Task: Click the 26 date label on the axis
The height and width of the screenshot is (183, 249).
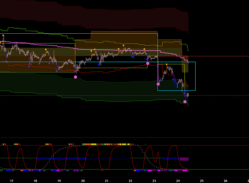Action: (x=225, y=180)
